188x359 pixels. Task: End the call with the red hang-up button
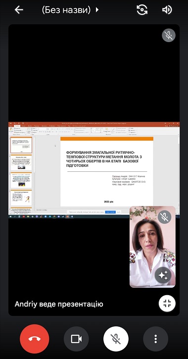coord(35,339)
